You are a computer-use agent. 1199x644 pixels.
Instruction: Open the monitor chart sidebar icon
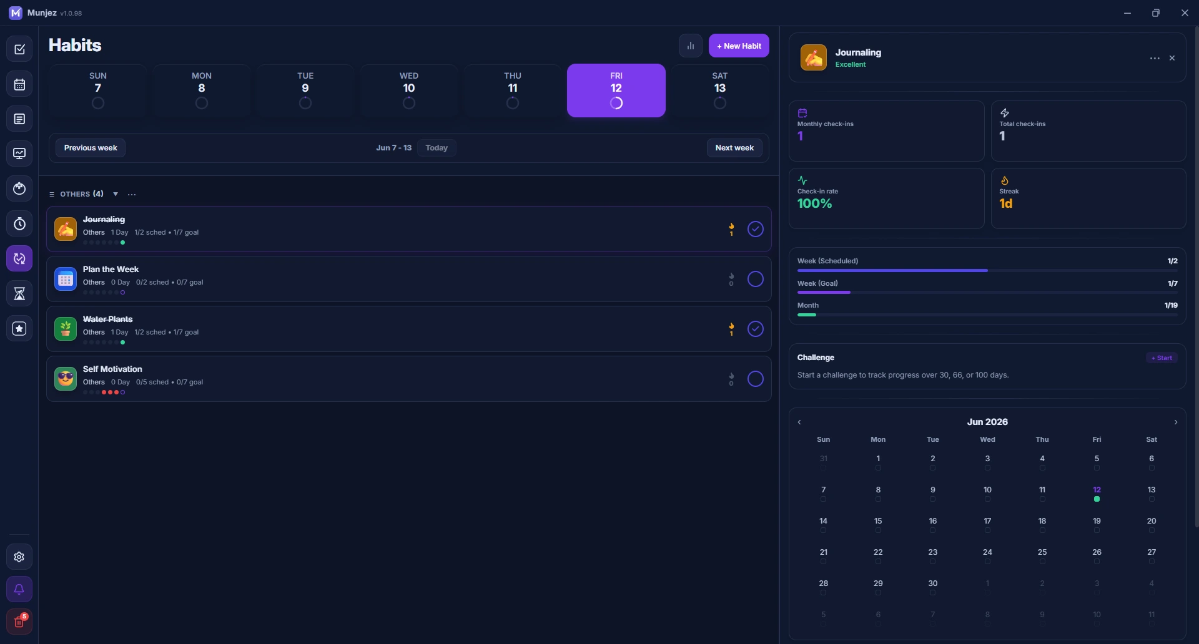pos(19,154)
